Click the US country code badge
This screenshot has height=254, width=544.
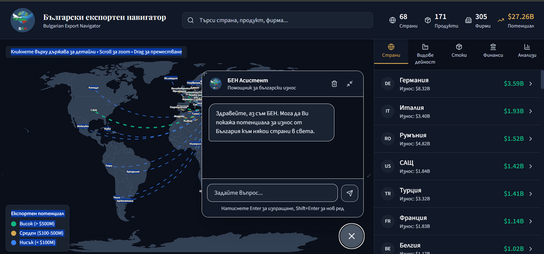point(388,166)
